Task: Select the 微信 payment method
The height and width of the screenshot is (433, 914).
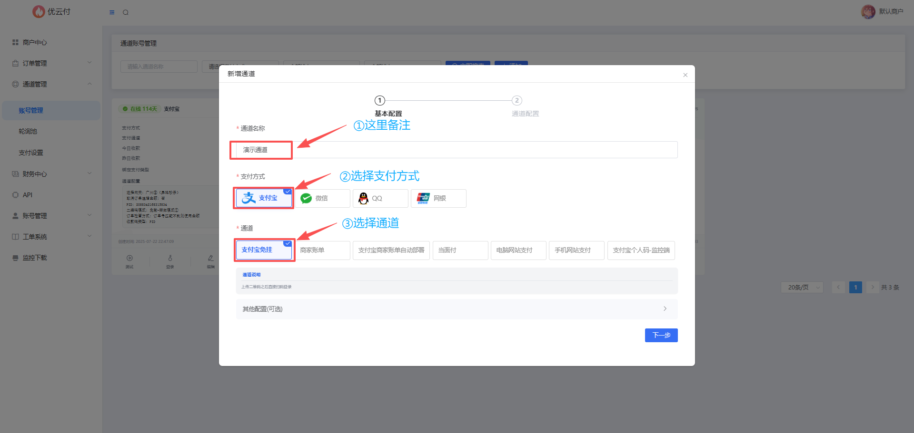Action: click(322, 198)
